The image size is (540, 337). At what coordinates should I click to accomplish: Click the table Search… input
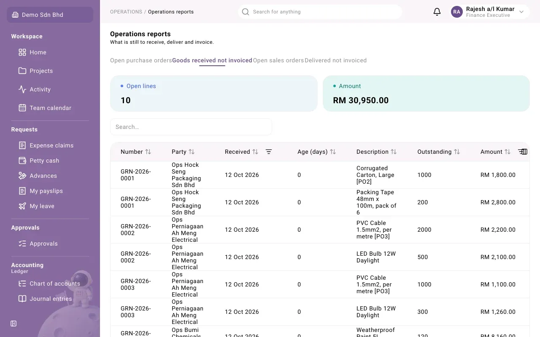click(x=191, y=127)
